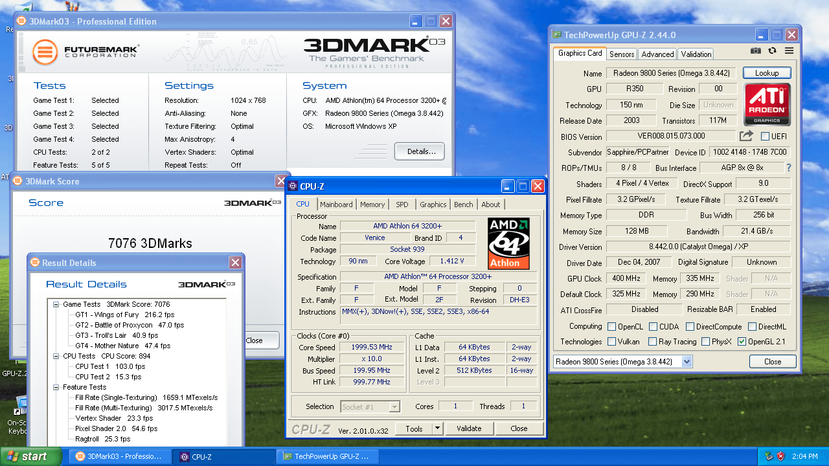Viewport: 829px width, 466px height.
Task: Select GT4 - Mother Nature result row
Action: (123, 346)
